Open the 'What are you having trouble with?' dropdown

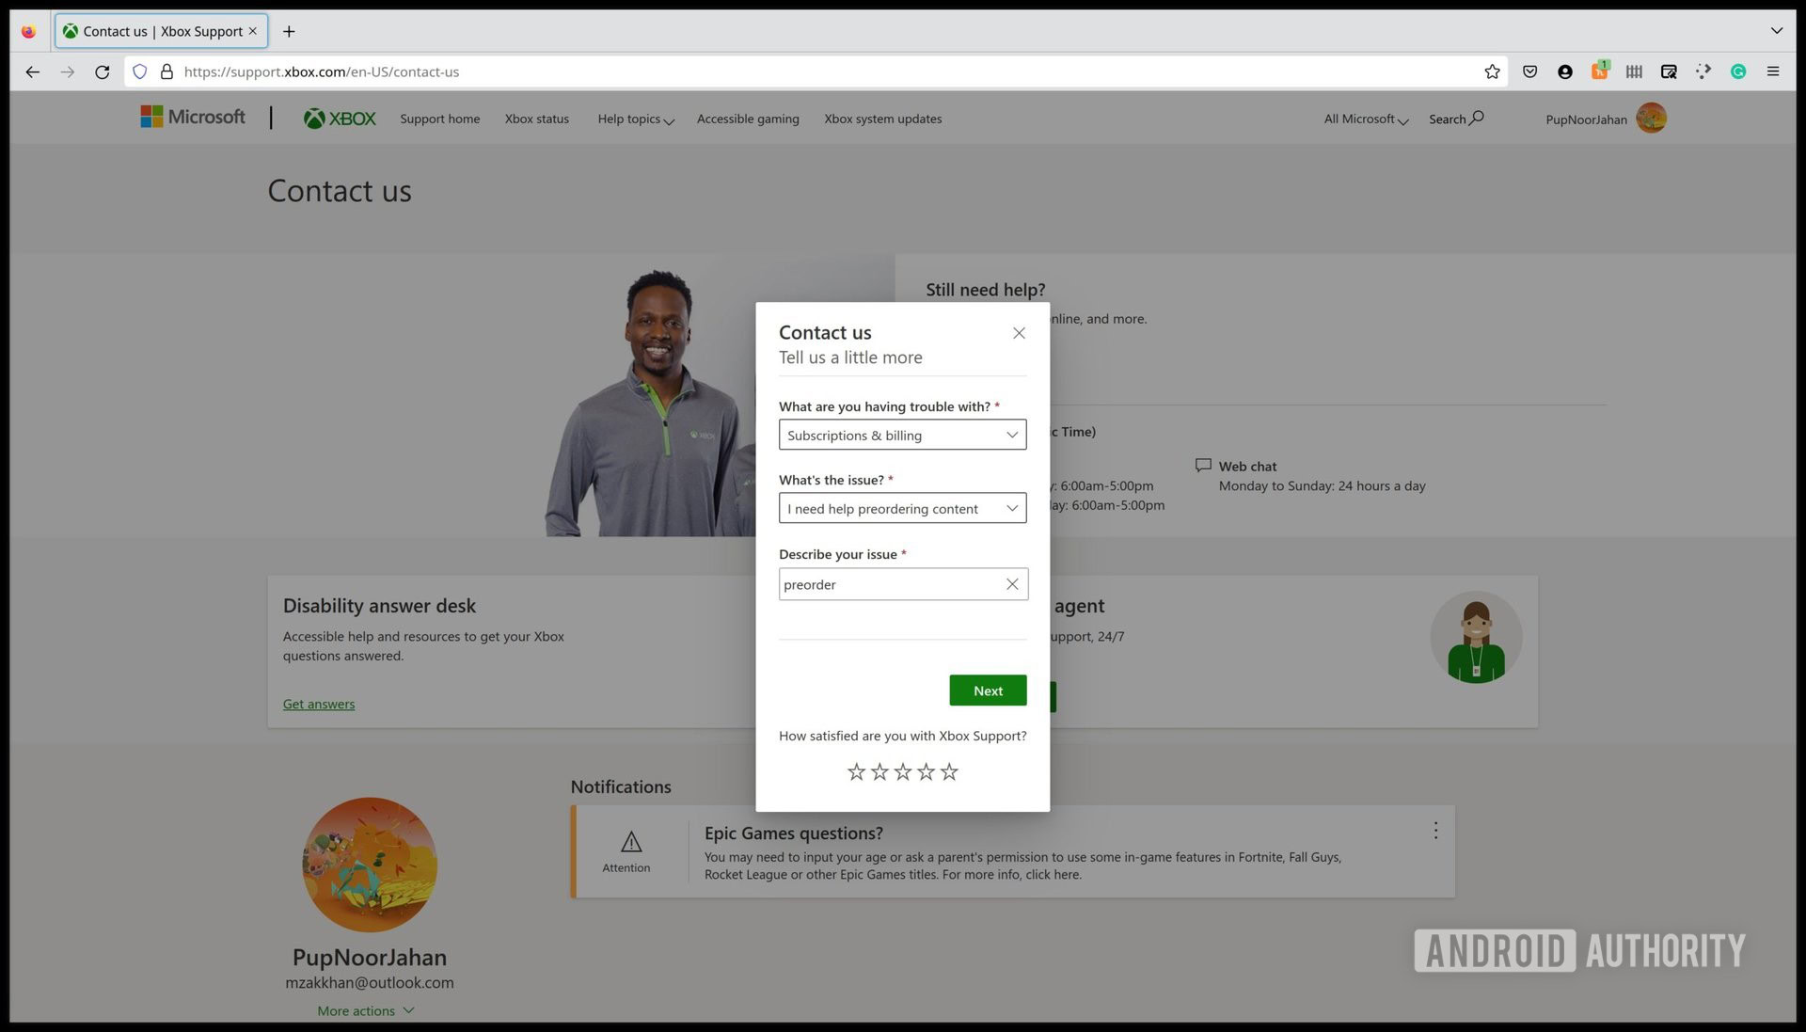1011,435
